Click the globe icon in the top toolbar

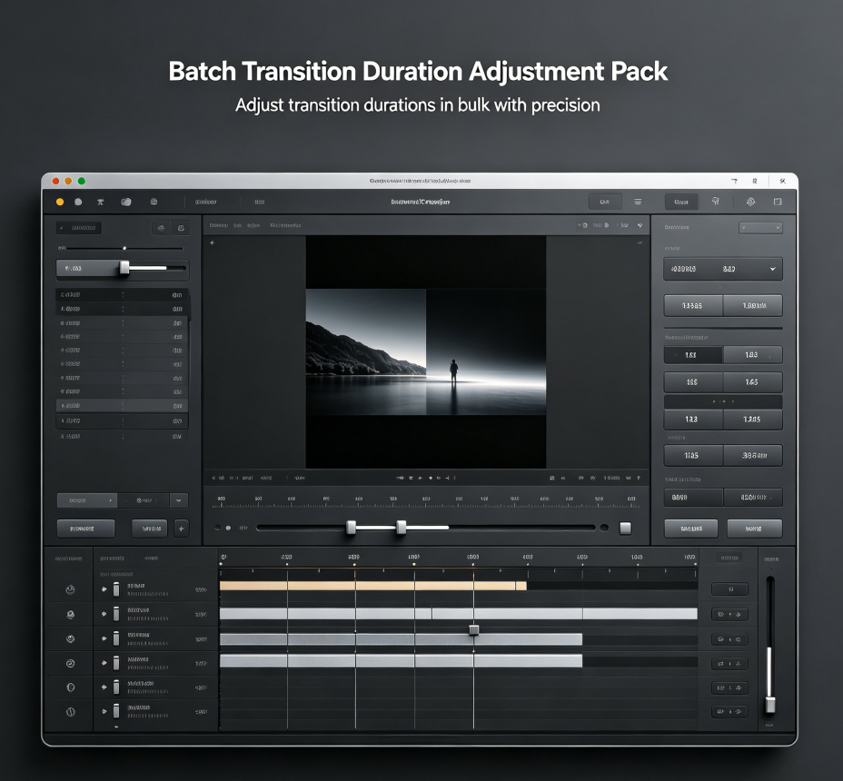coord(154,202)
